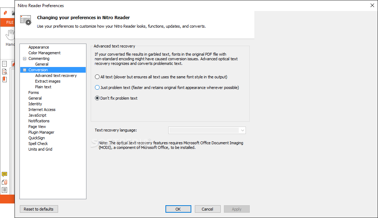Collapse the Commenting tree node
Image resolution: width=378 pixels, height=218 pixels.
pyautogui.click(x=24, y=58)
